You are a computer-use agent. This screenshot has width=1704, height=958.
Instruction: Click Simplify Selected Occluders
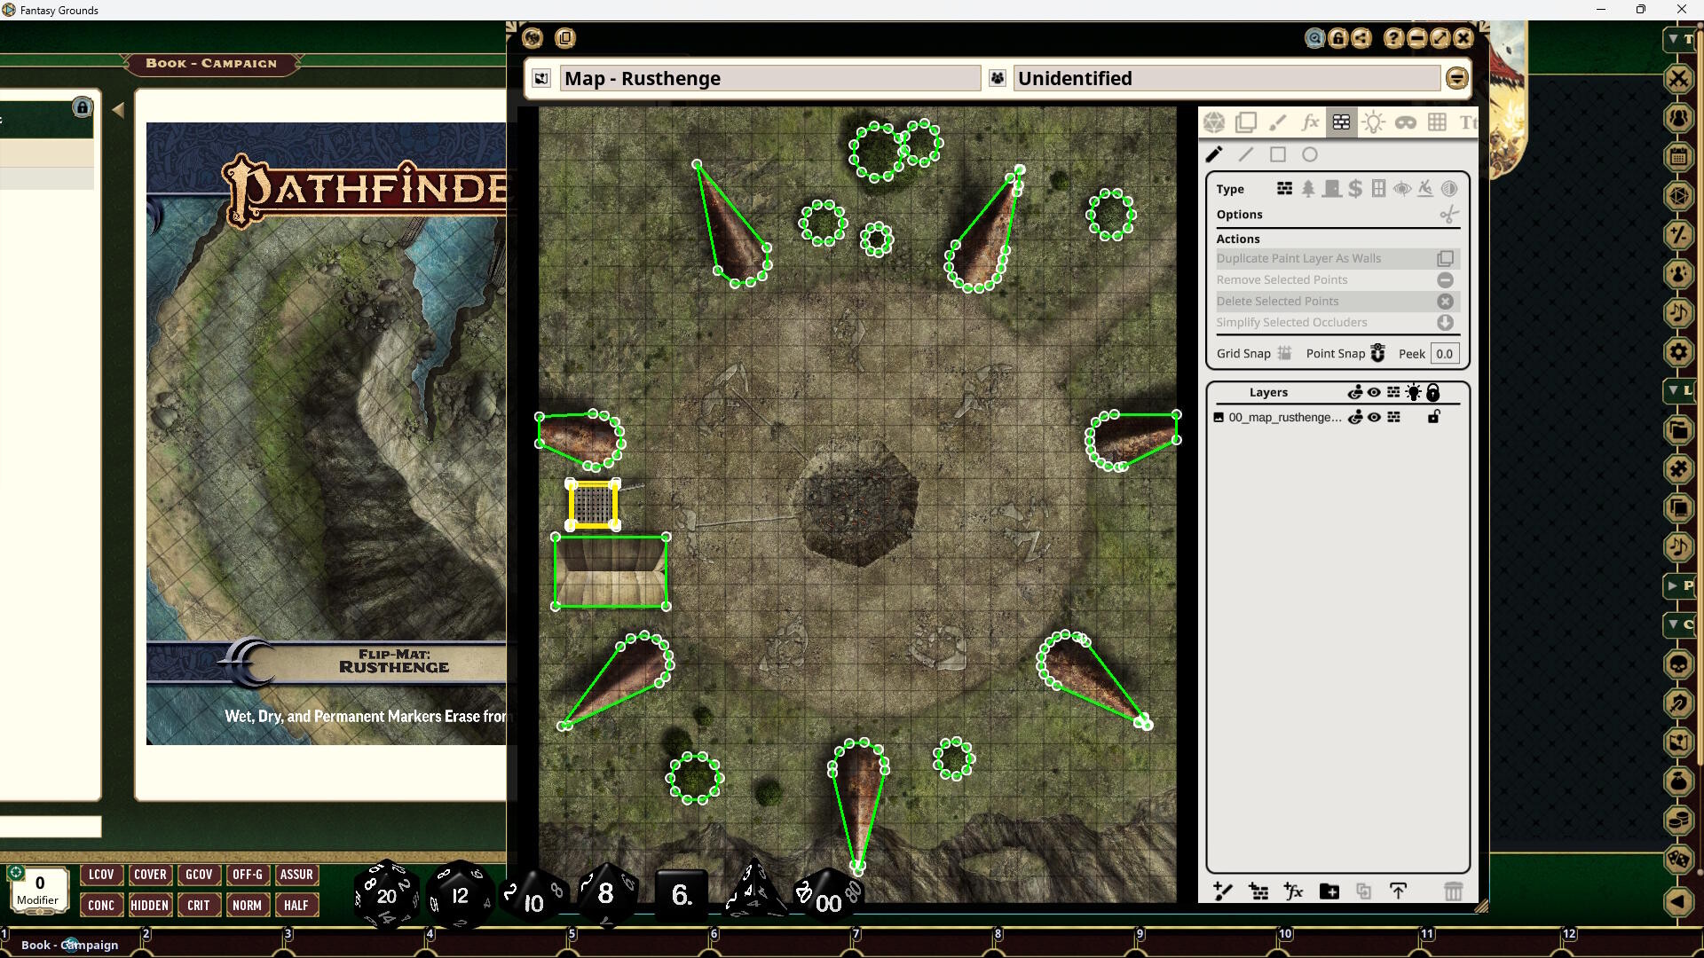1336,322
